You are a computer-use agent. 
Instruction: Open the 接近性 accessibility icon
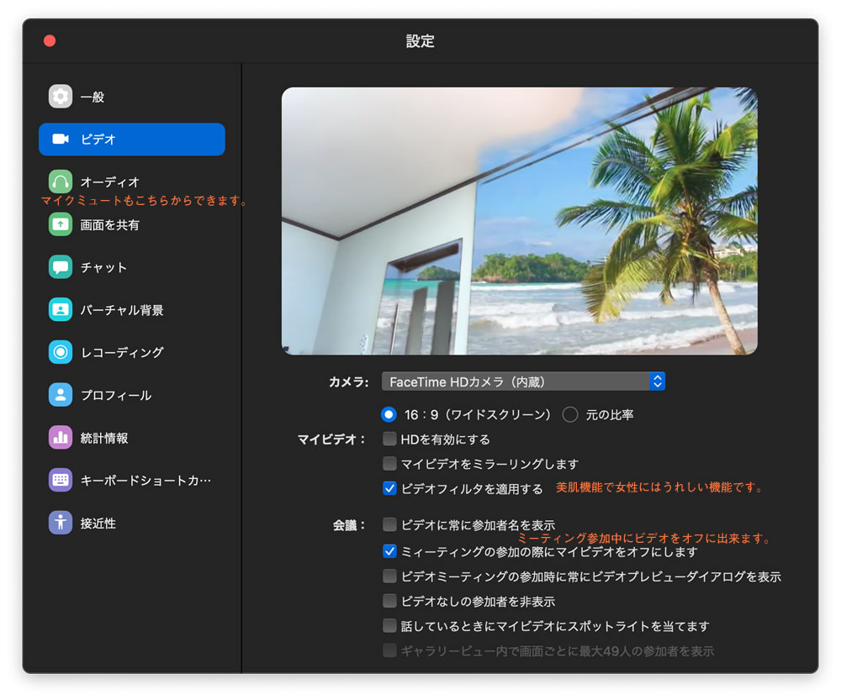60,523
